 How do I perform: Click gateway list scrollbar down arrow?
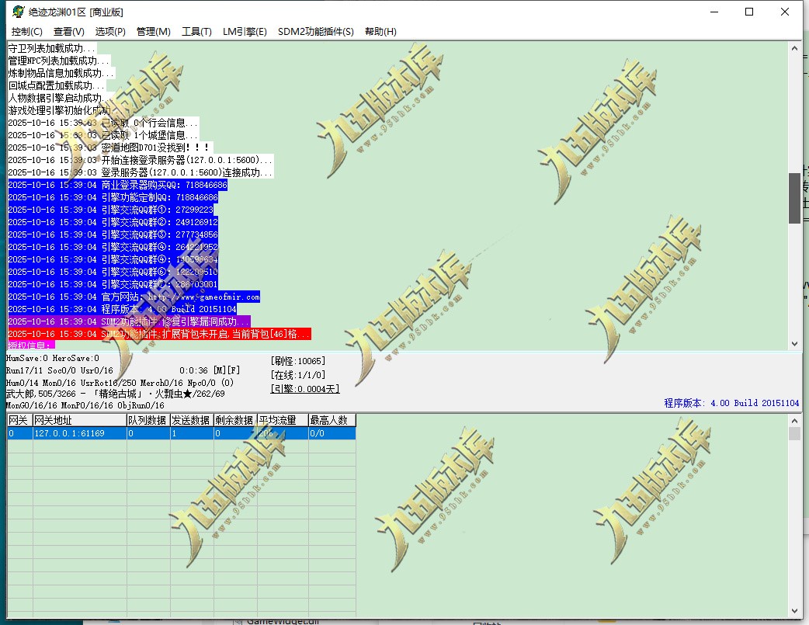[x=794, y=611]
